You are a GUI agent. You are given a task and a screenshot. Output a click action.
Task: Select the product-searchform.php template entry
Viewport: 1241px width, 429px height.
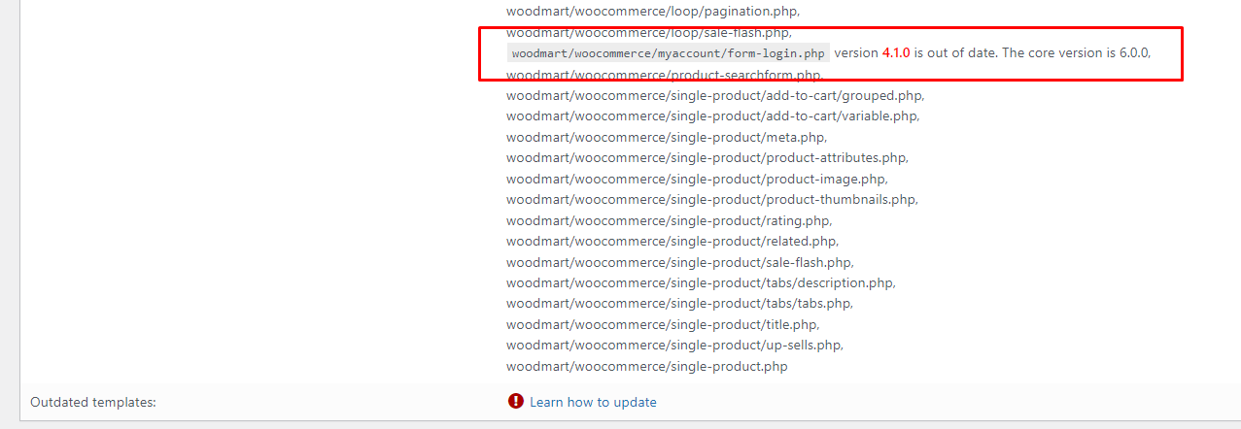(x=665, y=75)
